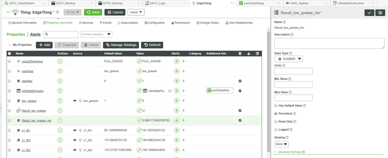The image size is (388, 158).
Task: Click the help icon next to Description
Action: pyautogui.click(x=292, y=35)
